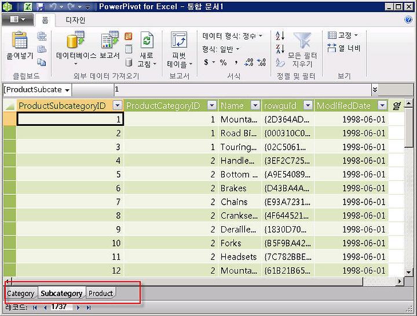This screenshot has width=417, height=316.
Task: Click the select-all table corner
Action: coord(10,106)
